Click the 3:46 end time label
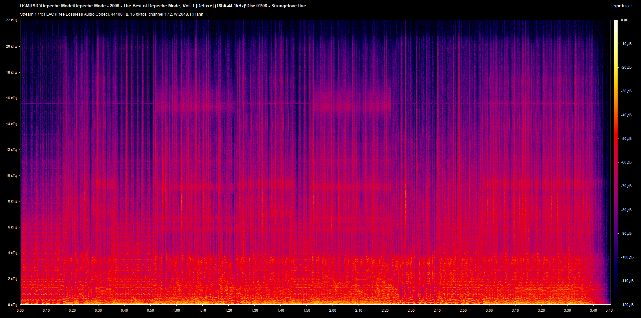This screenshot has width=641, height=318. point(609,310)
